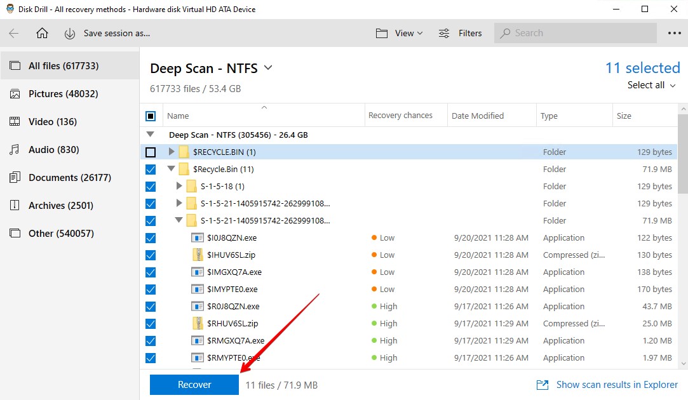Click the Audio music note icon
The width and height of the screenshot is (688, 400).
pyautogui.click(x=15, y=150)
